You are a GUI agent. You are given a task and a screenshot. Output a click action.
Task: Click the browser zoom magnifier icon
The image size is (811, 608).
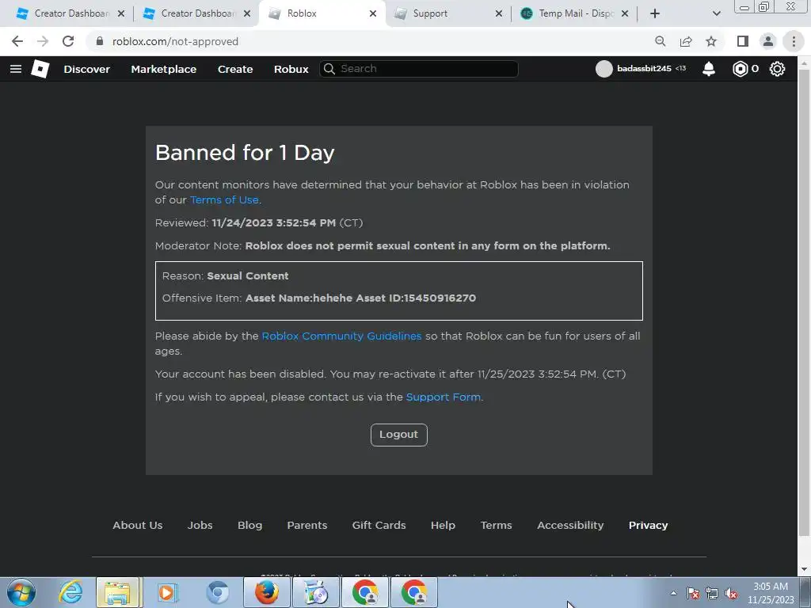click(661, 41)
